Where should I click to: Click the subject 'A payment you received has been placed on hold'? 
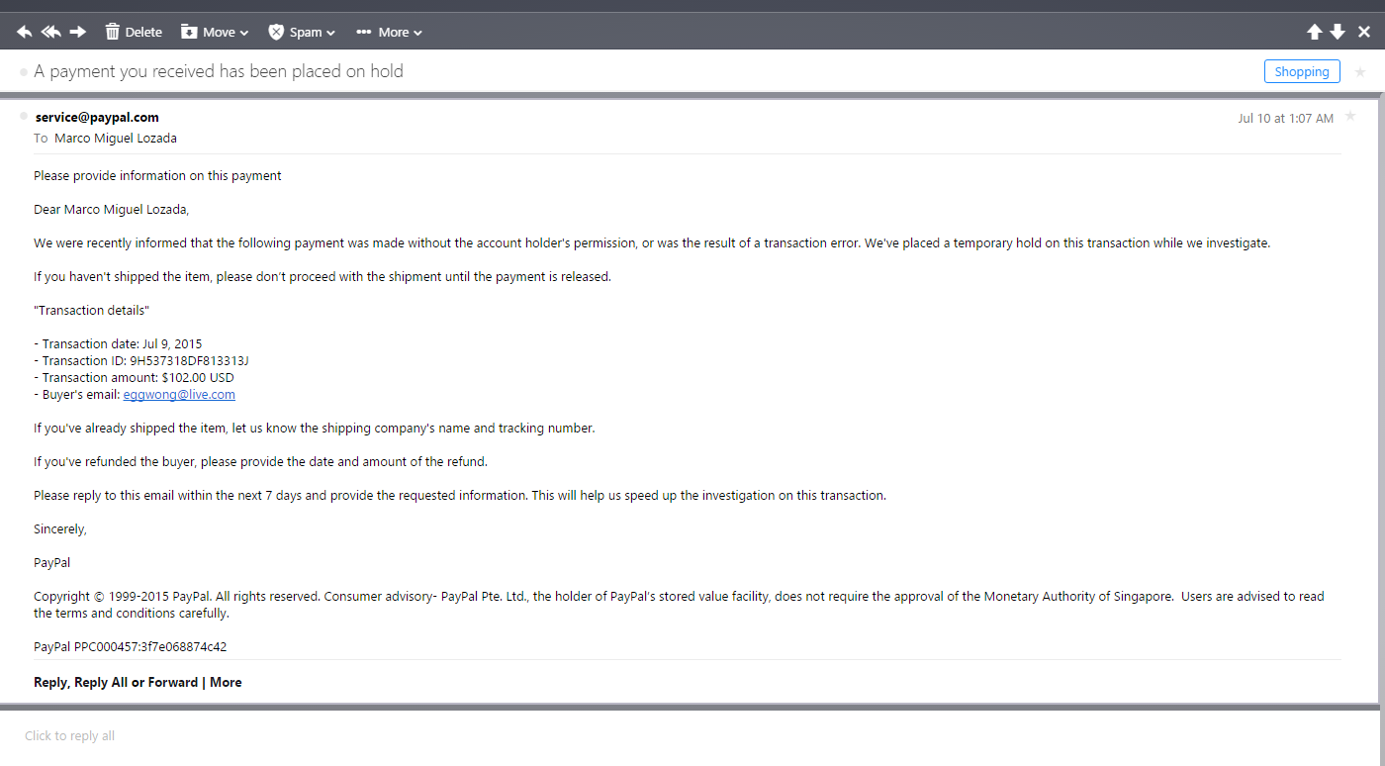[219, 71]
